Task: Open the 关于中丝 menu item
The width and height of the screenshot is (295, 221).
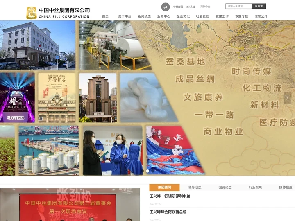Action: pos(125,16)
